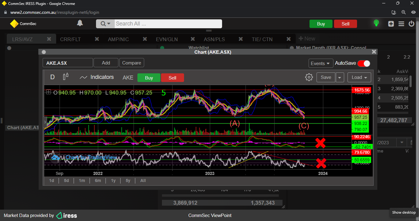Screen dimensions: 419x221
Task: Switch to the AMP/NIC tab
Action: pyautogui.click(x=118, y=39)
